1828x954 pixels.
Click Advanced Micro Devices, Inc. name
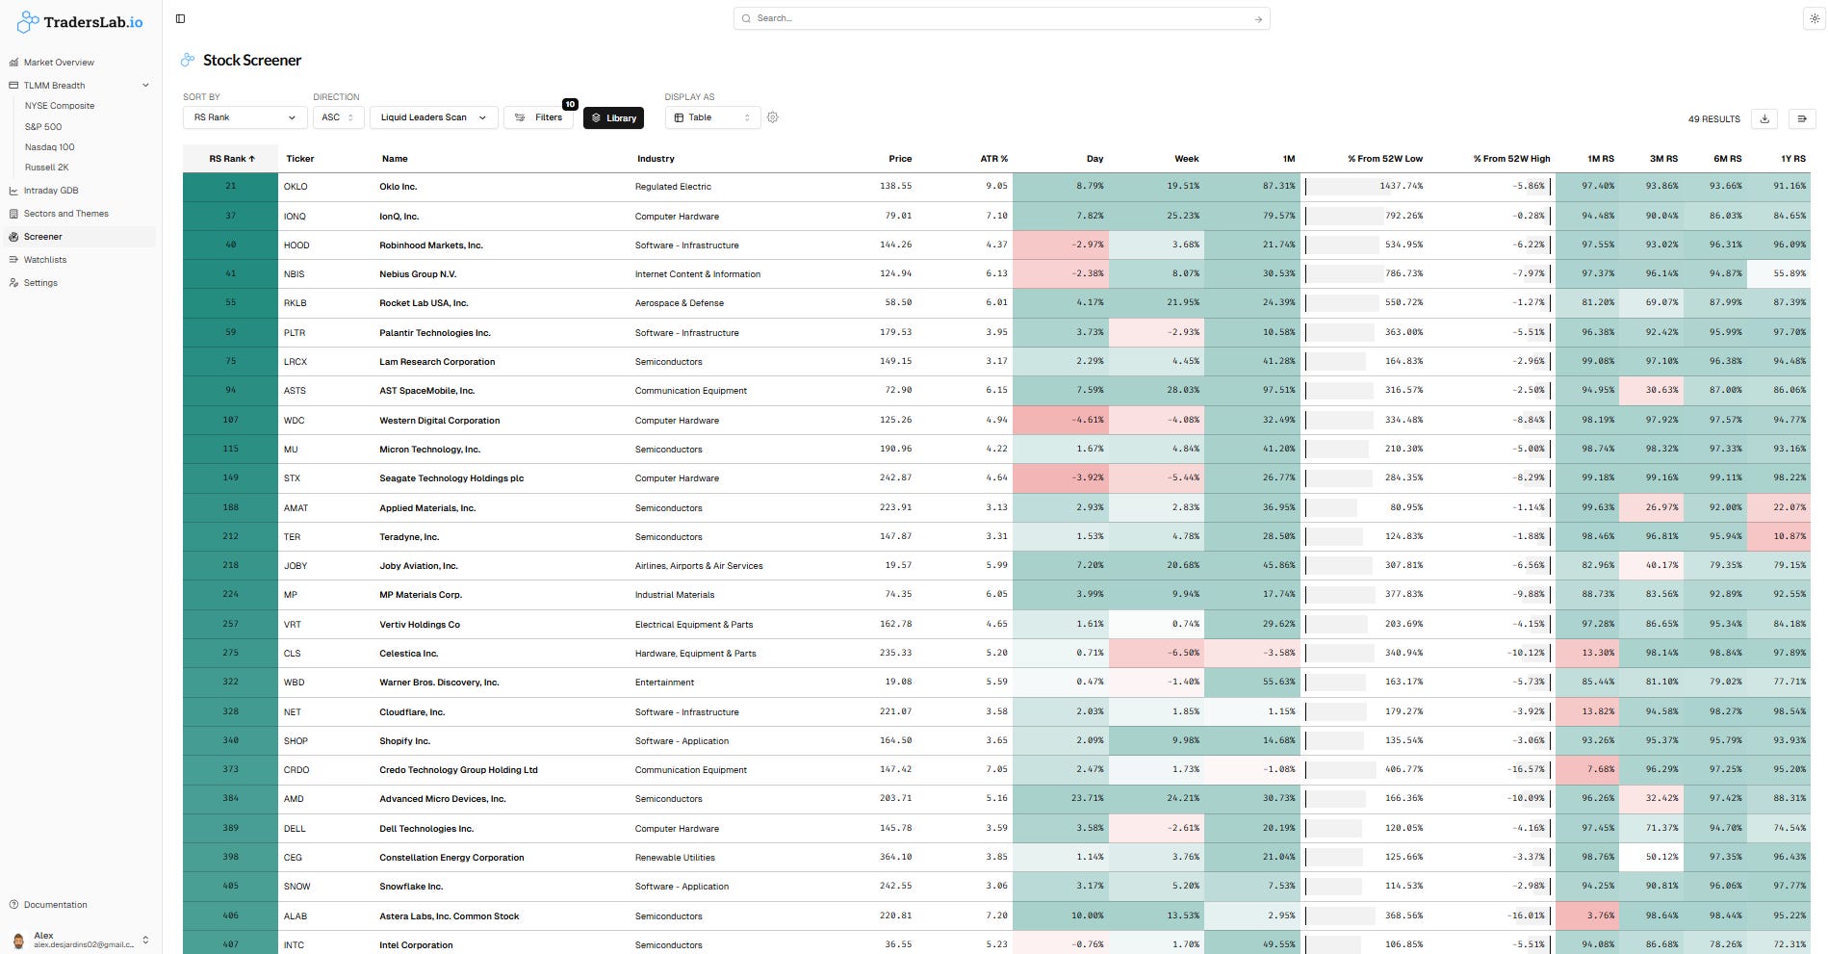tap(443, 799)
